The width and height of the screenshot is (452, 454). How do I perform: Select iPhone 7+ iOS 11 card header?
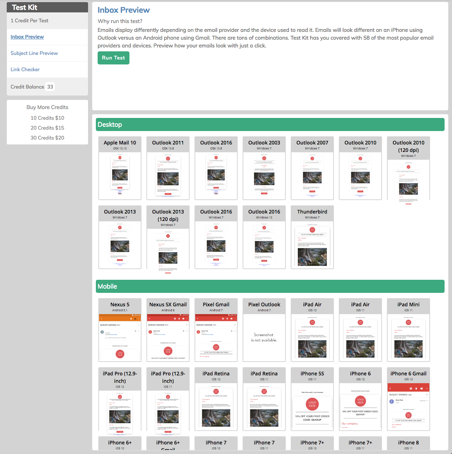(360, 443)
